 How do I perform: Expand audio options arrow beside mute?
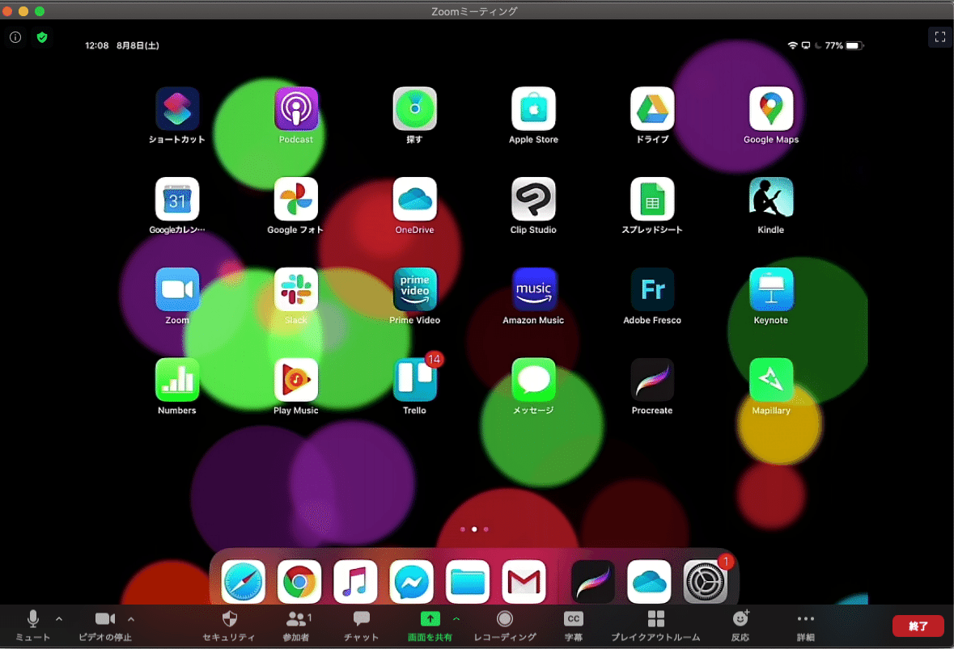pos(59,619)
